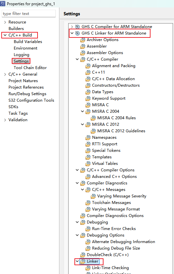Viewport: 174px width, 274px height.
Task: Click the GHS C Linker tool icon
Action: click(77, 33)
